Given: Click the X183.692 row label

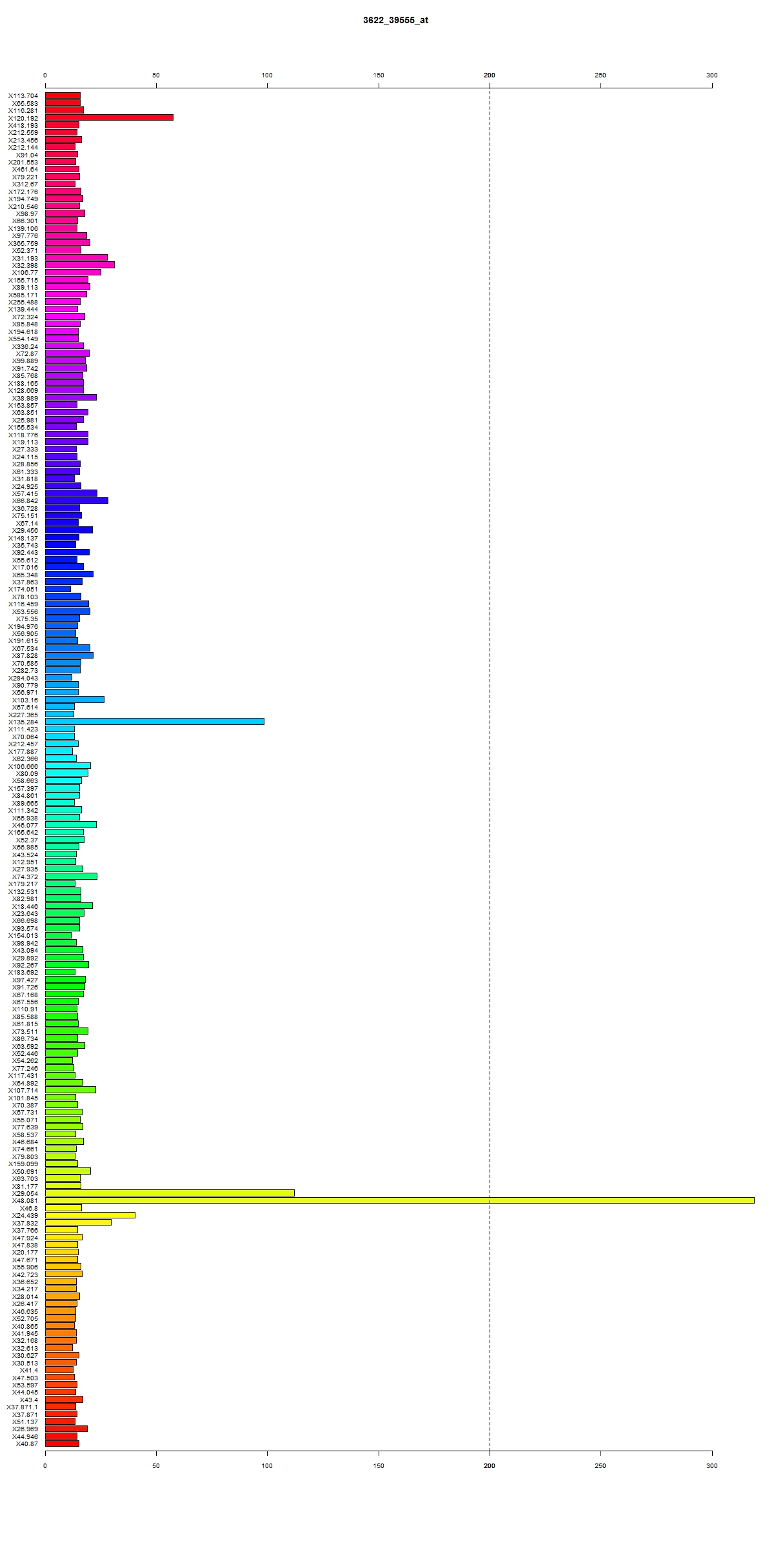Looking at the screenshot, I should [x=23, y=972].
